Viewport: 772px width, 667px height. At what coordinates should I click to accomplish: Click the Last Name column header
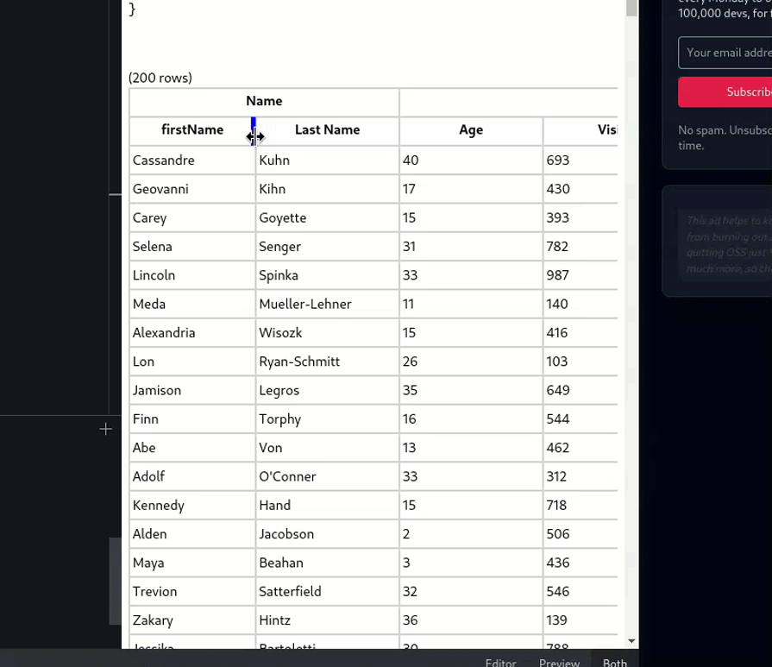pos(327,130)
